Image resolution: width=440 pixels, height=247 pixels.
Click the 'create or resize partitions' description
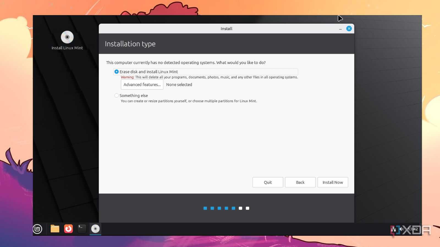(x=189, y=101)
